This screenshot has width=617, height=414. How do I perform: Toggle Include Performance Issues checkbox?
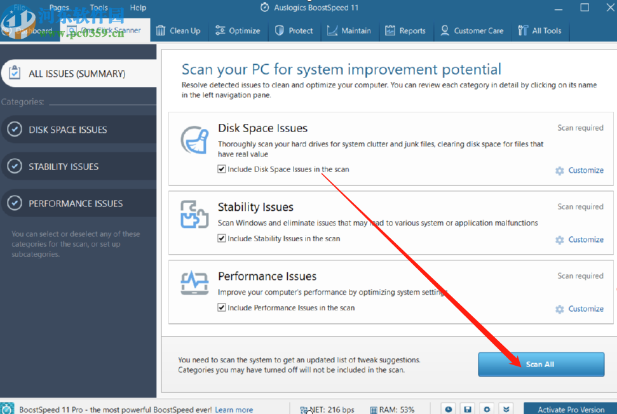pyautogui.click(x=222, y=307)
